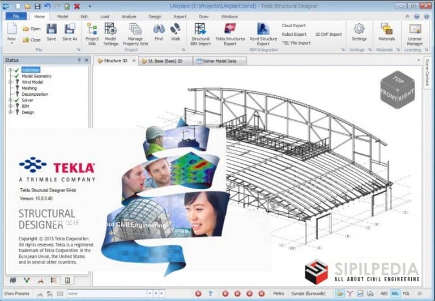This screenshot has width=435, height=301.
Task: Toggle REL coordinate mode
Action: pyautogui.click(x=395, y=294)
